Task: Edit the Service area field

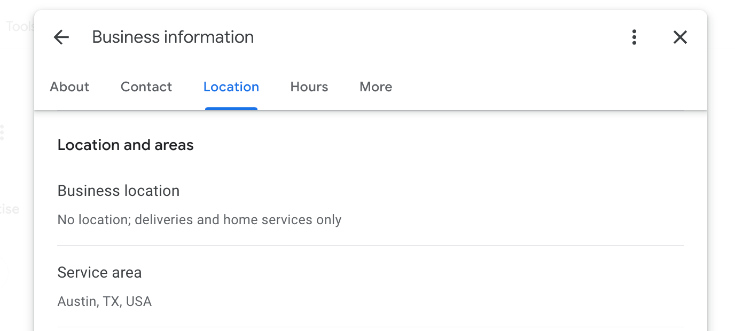Action: (99, 273)
